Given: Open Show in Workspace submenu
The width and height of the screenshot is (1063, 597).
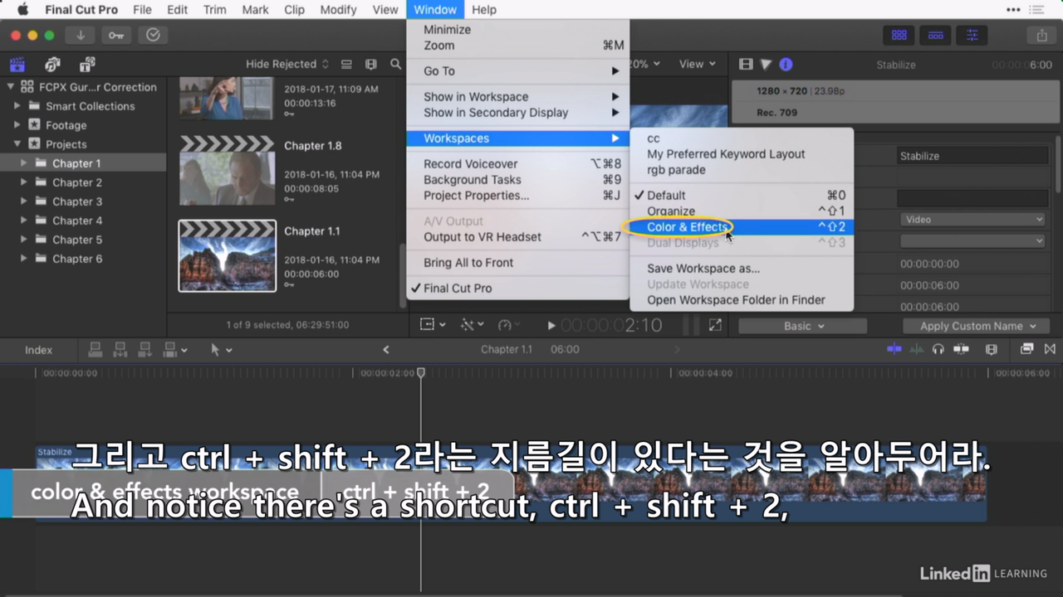Looking at the screenshot, I should (x=518, y=97).
